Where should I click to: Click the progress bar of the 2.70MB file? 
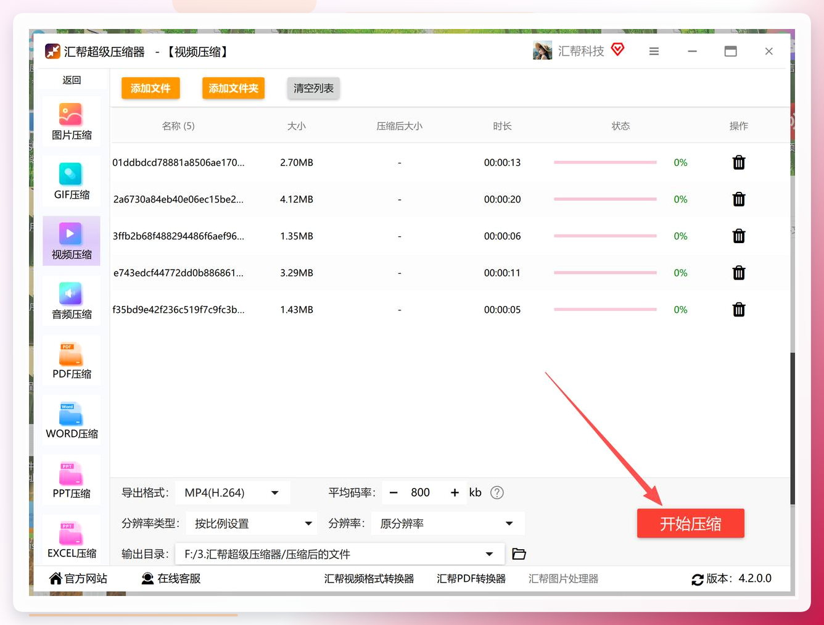(x=605, y=162)
